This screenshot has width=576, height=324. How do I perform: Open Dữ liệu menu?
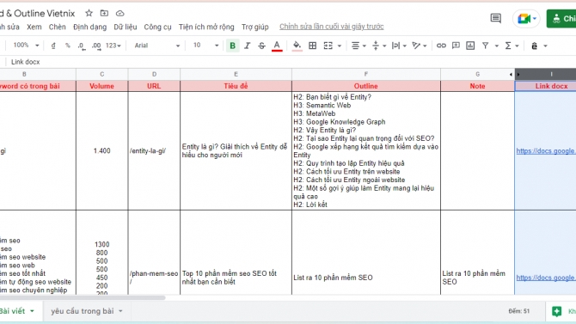[126, 27]
